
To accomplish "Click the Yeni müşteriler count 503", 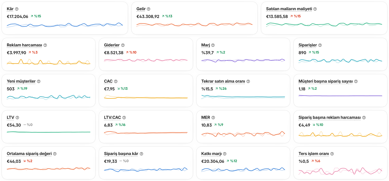I will [11, 89].
